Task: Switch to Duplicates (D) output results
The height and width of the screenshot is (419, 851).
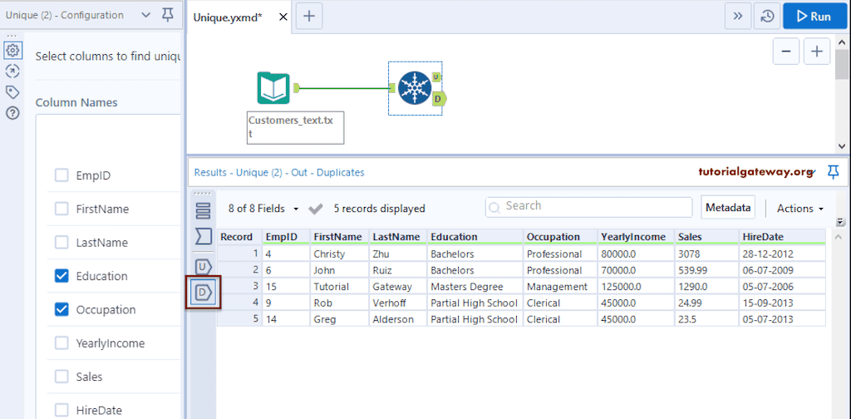Action: click(x=204, y=293)
